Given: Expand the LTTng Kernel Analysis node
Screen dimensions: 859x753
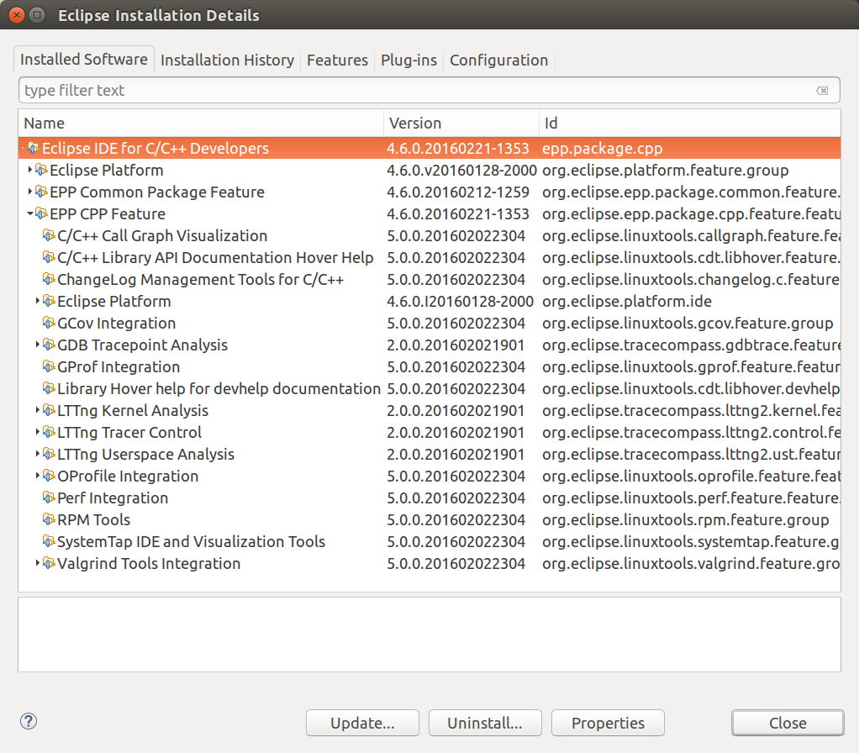Looking at the screenshot, I should tap(37, 410).
